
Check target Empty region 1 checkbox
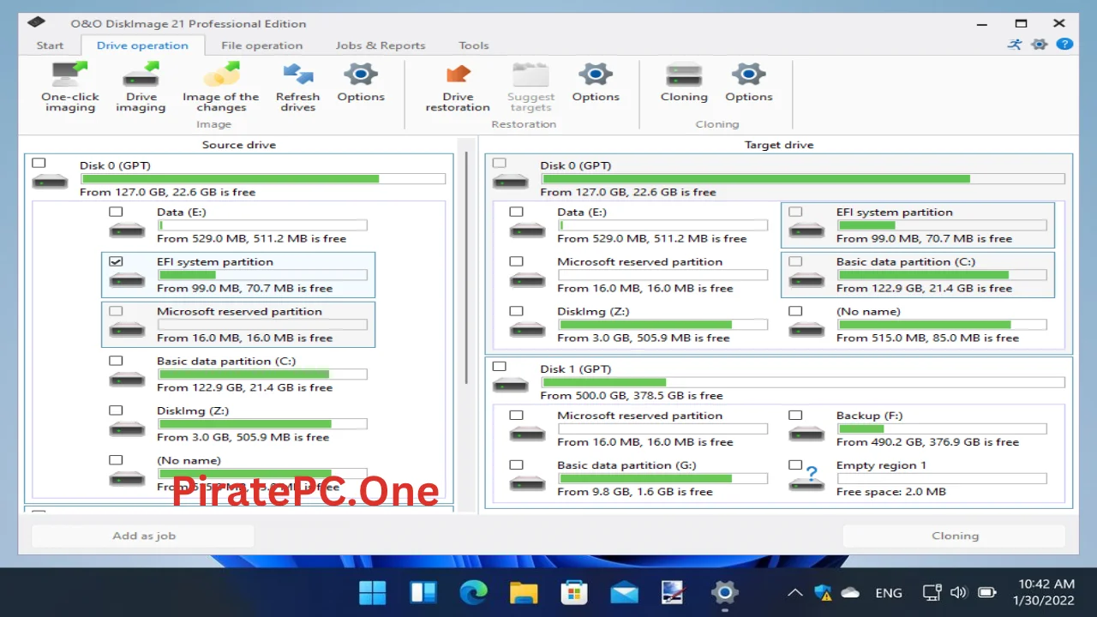pyautogui.click(x=795, y=465)
